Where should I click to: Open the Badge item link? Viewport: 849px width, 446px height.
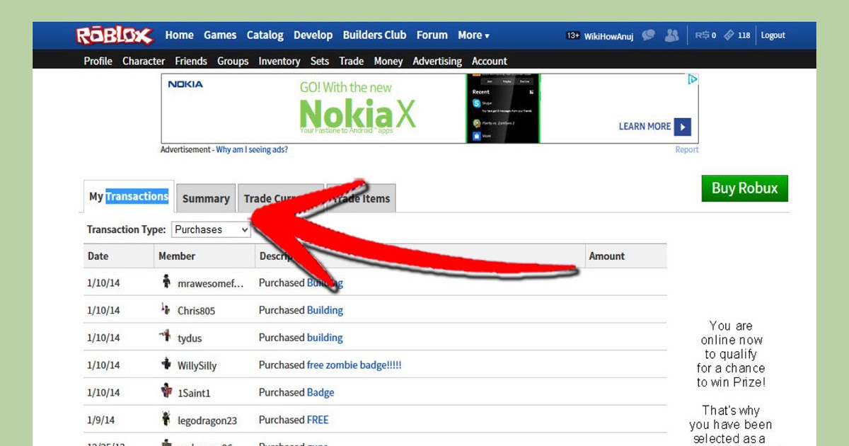320,392
